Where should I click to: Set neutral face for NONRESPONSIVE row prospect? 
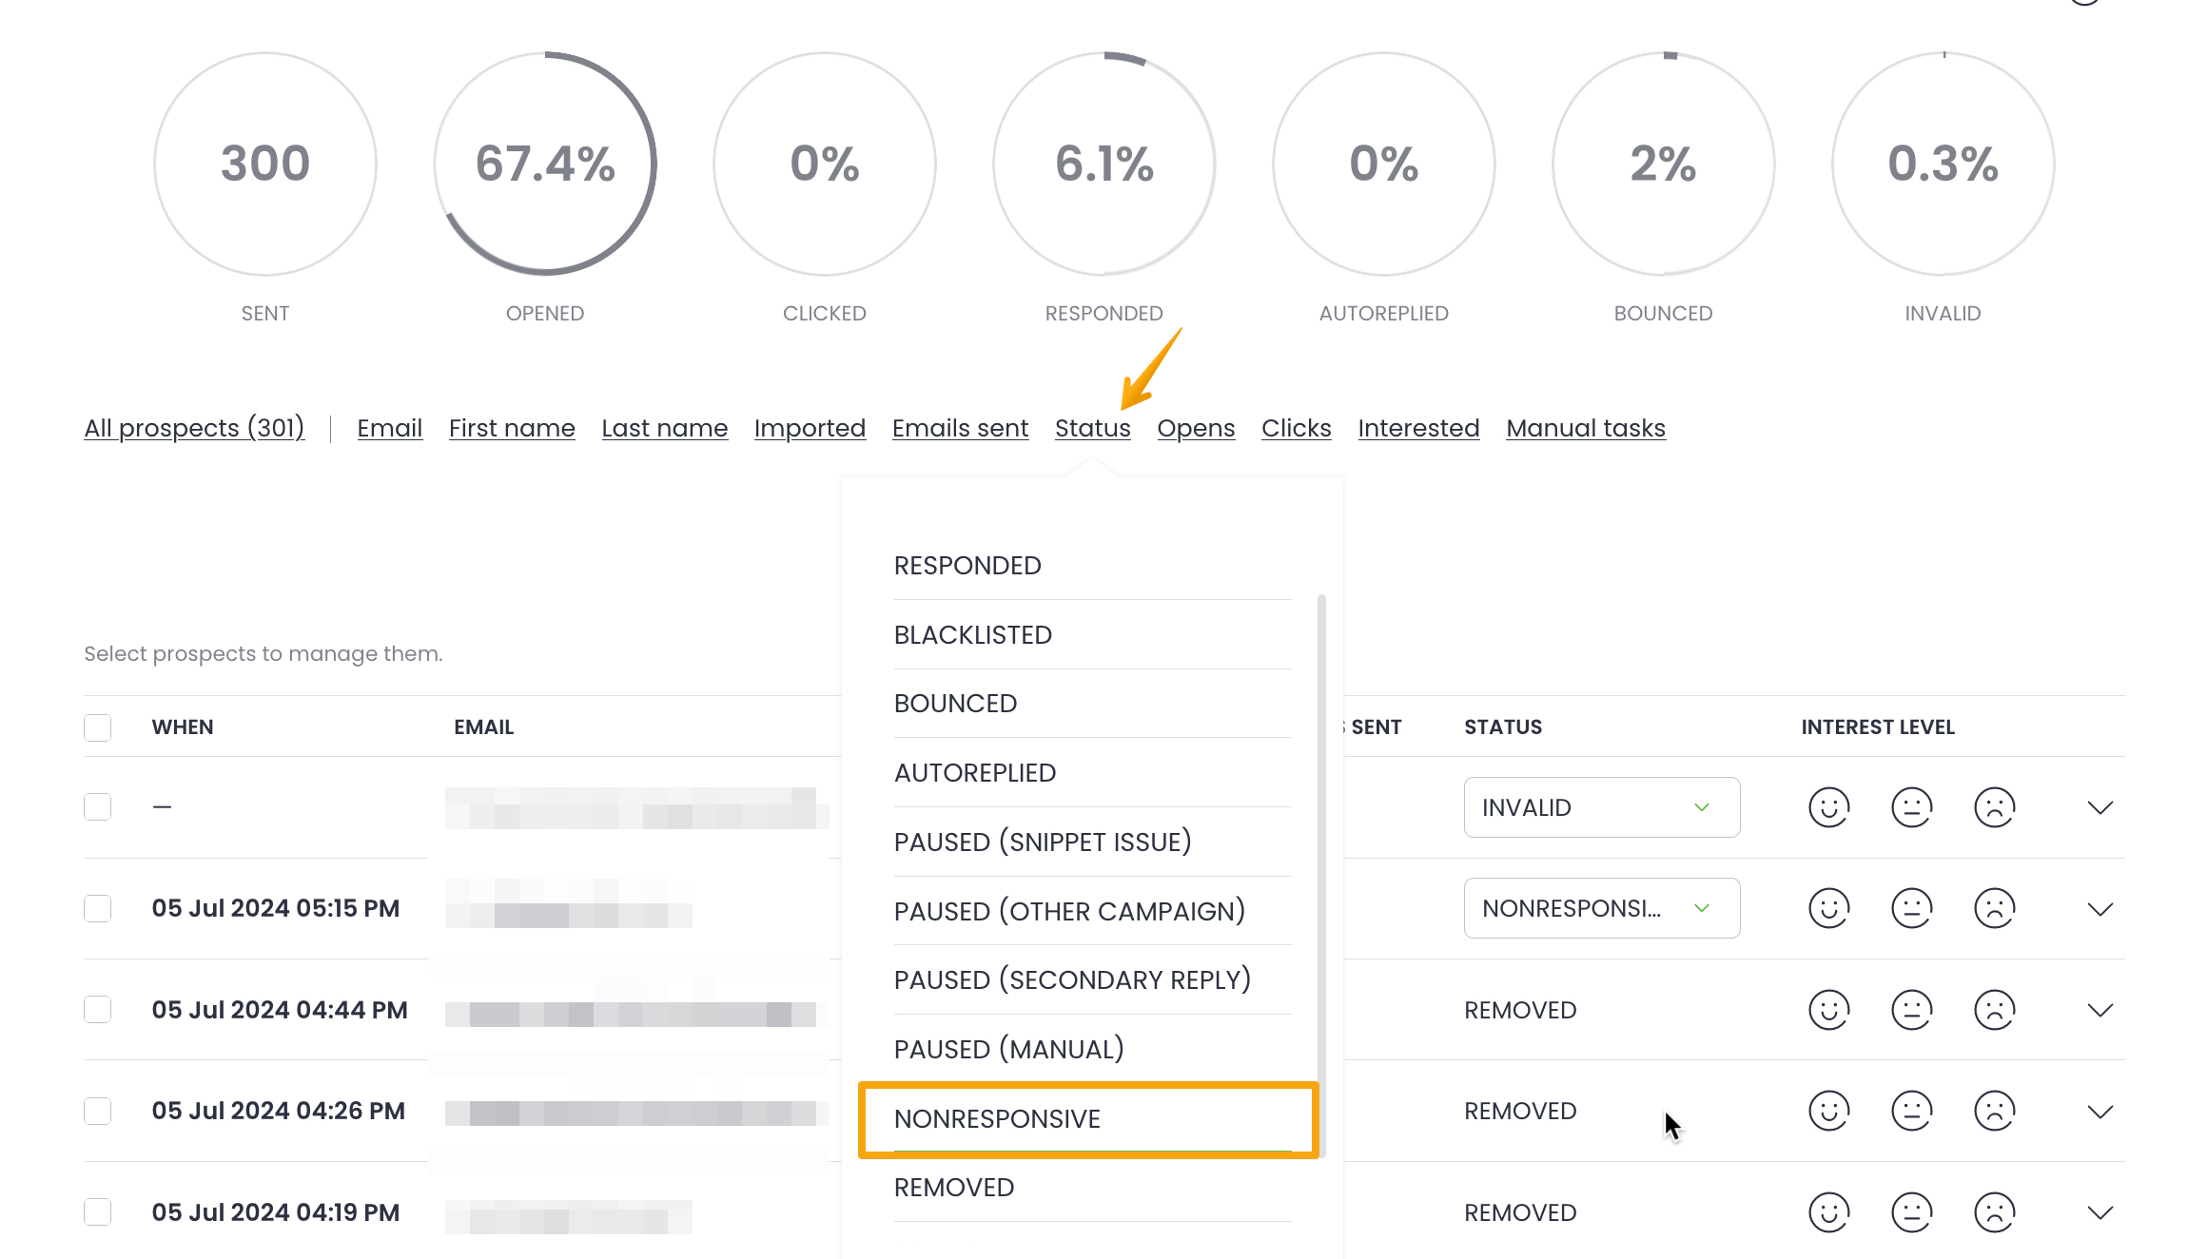1911,908
